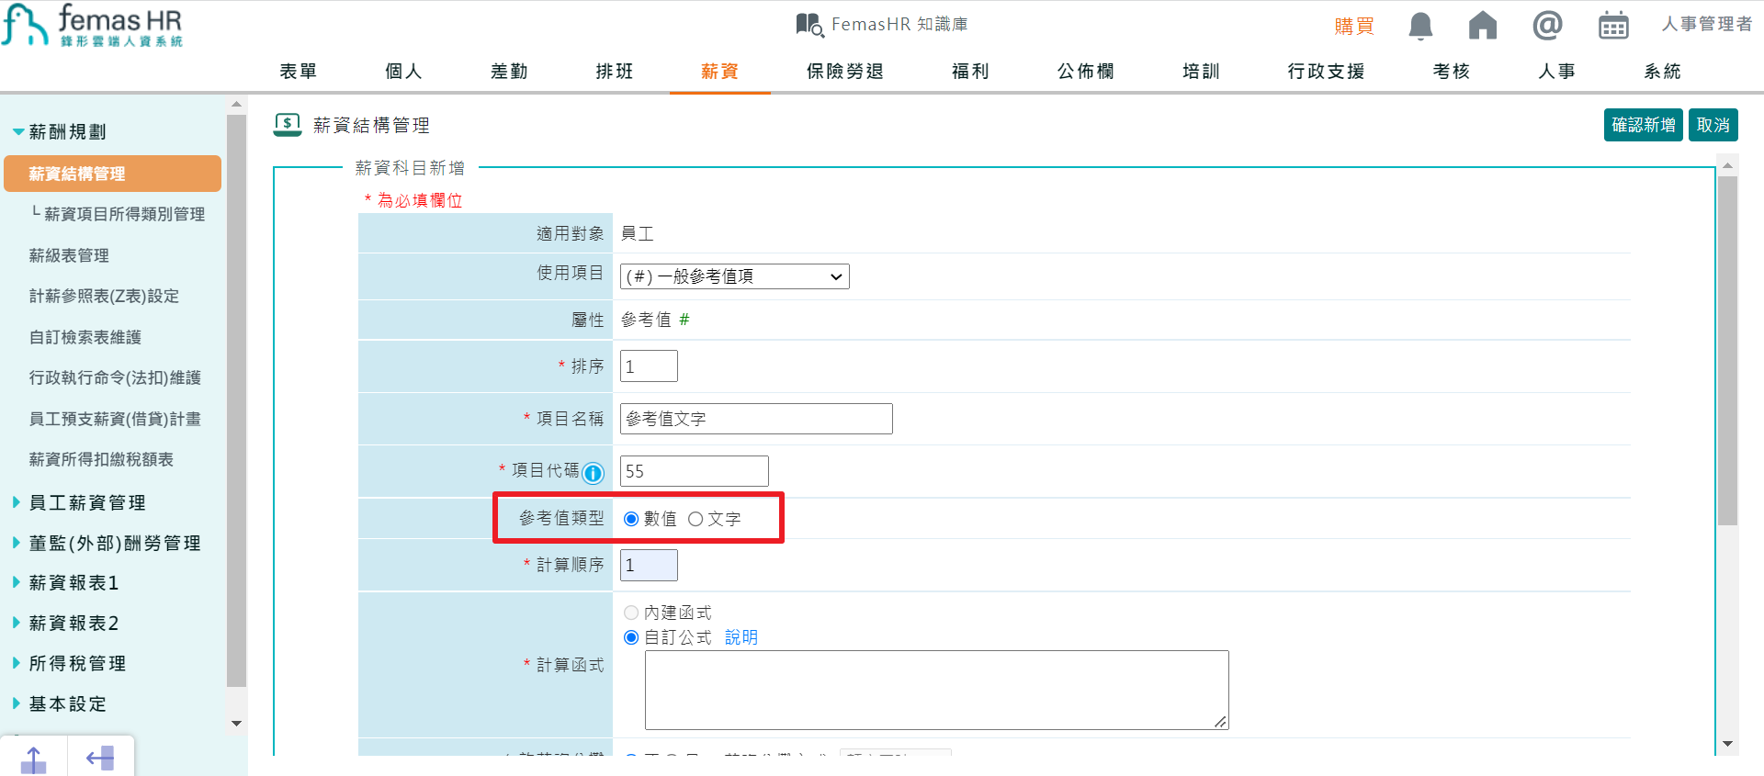Click the 項目代碼 input field
The width and height of the screenshot is (1764, 776).
(x=695, y=471)
